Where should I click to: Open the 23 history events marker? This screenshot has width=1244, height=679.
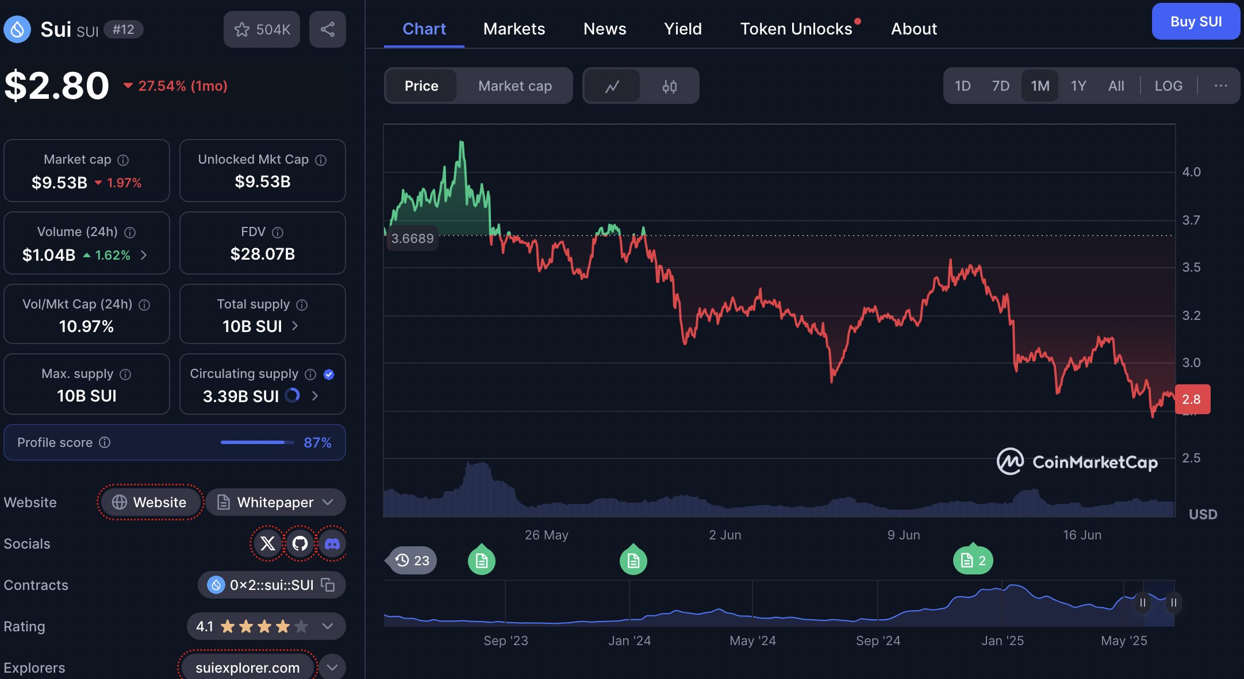412,560
